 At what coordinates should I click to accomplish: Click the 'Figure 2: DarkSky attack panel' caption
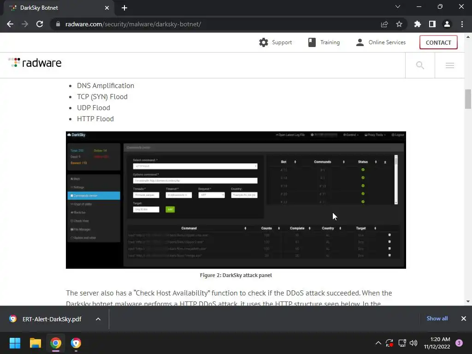pos(236,275)
